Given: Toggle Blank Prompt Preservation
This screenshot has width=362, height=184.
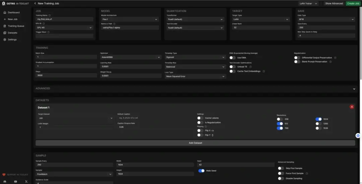Looking at the screenshot, I should click(x=297, y=62).
